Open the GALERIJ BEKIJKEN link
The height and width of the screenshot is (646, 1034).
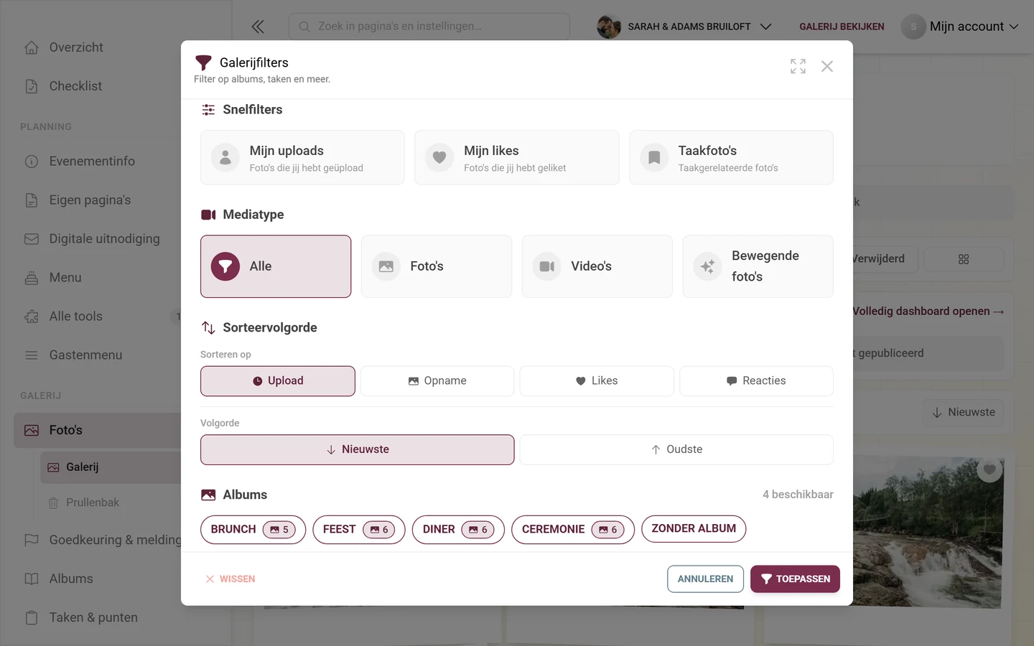[x=842, y=27]
